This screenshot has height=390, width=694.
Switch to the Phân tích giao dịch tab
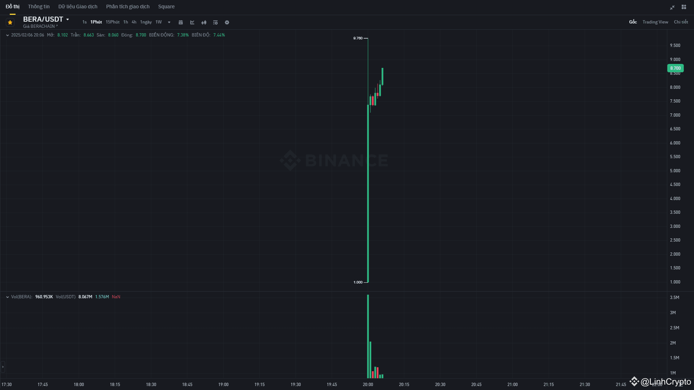[128, 6]
